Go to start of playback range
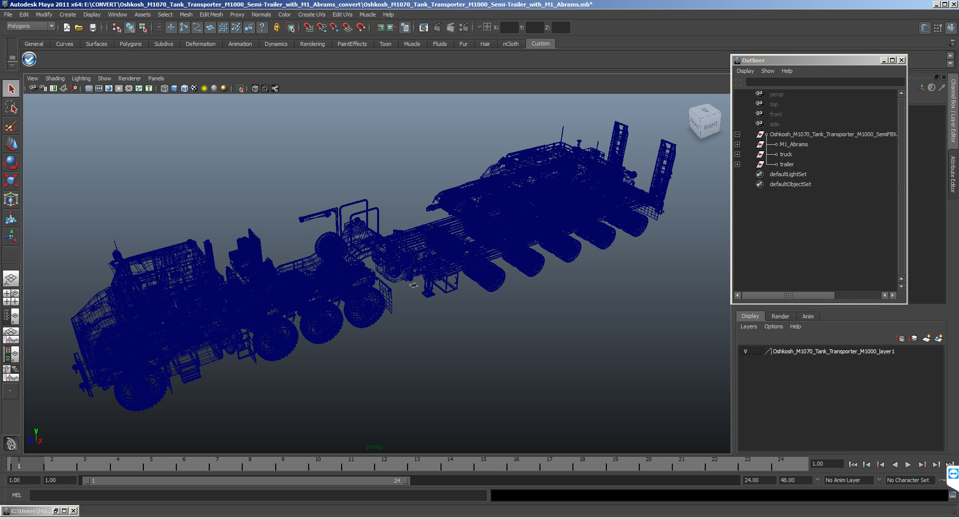 click(853, 464)
